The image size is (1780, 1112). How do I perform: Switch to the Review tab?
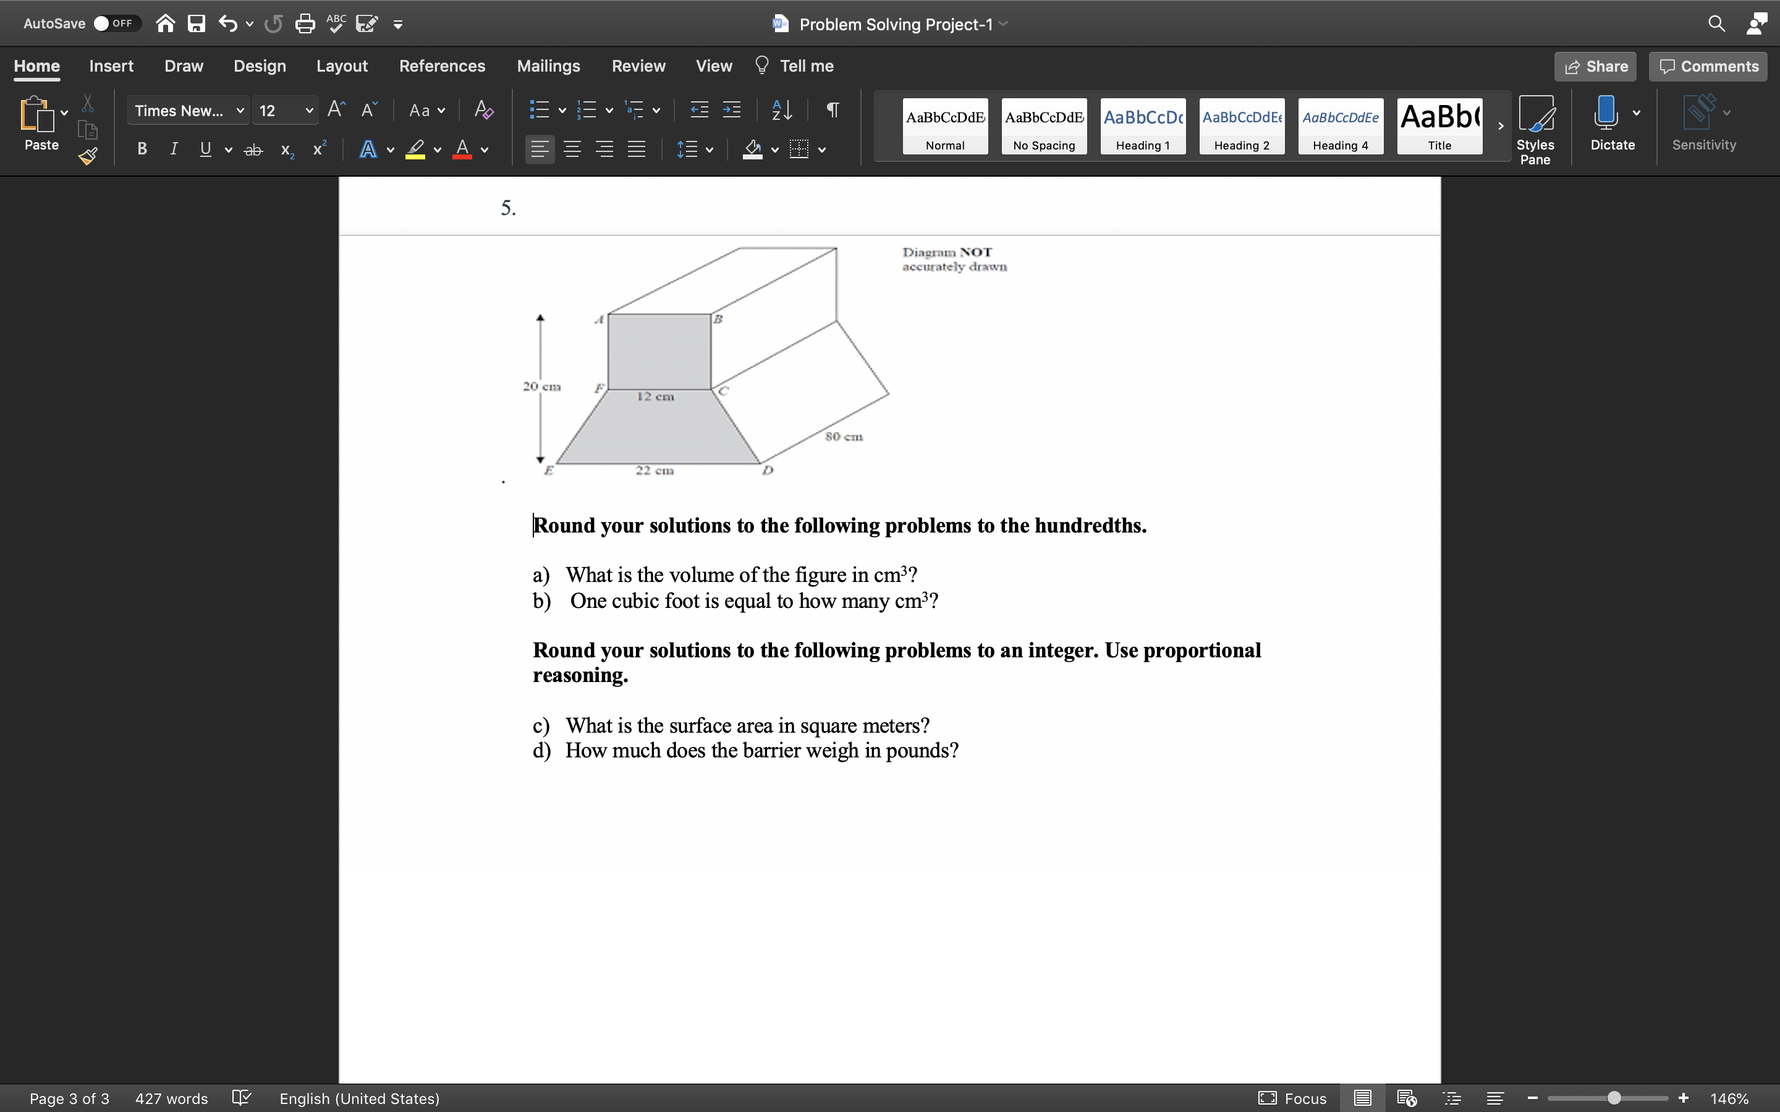pos(637,65)
